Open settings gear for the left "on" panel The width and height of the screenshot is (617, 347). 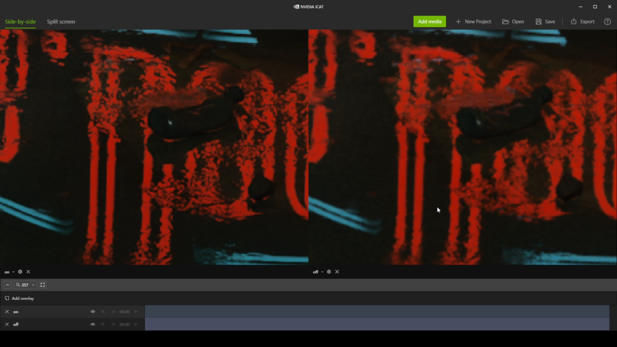point(20,272)
